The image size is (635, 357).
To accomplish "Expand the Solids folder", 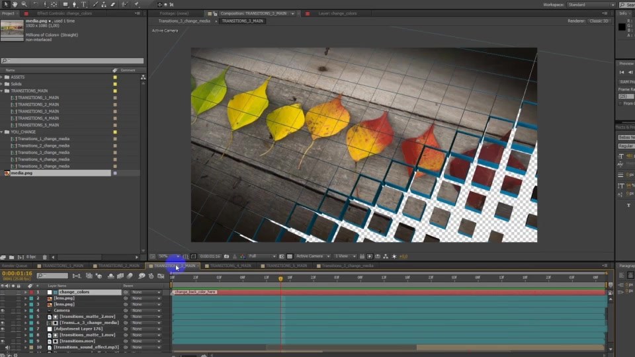I will (x=1, y=84).
